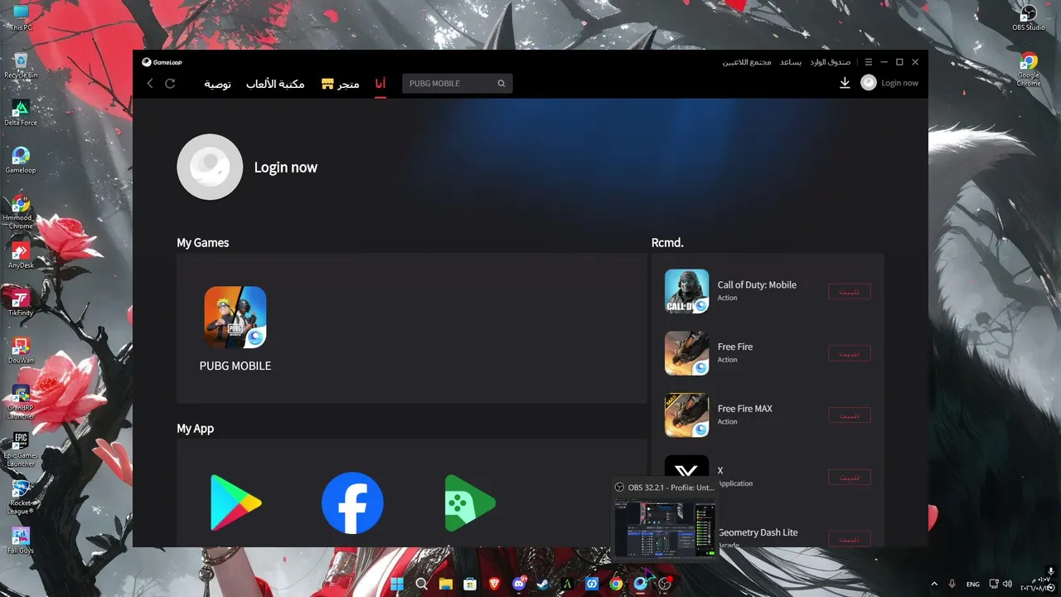Switch to the توصية tab
This screenshot has width=1061, height=597.
coord(218,84)
